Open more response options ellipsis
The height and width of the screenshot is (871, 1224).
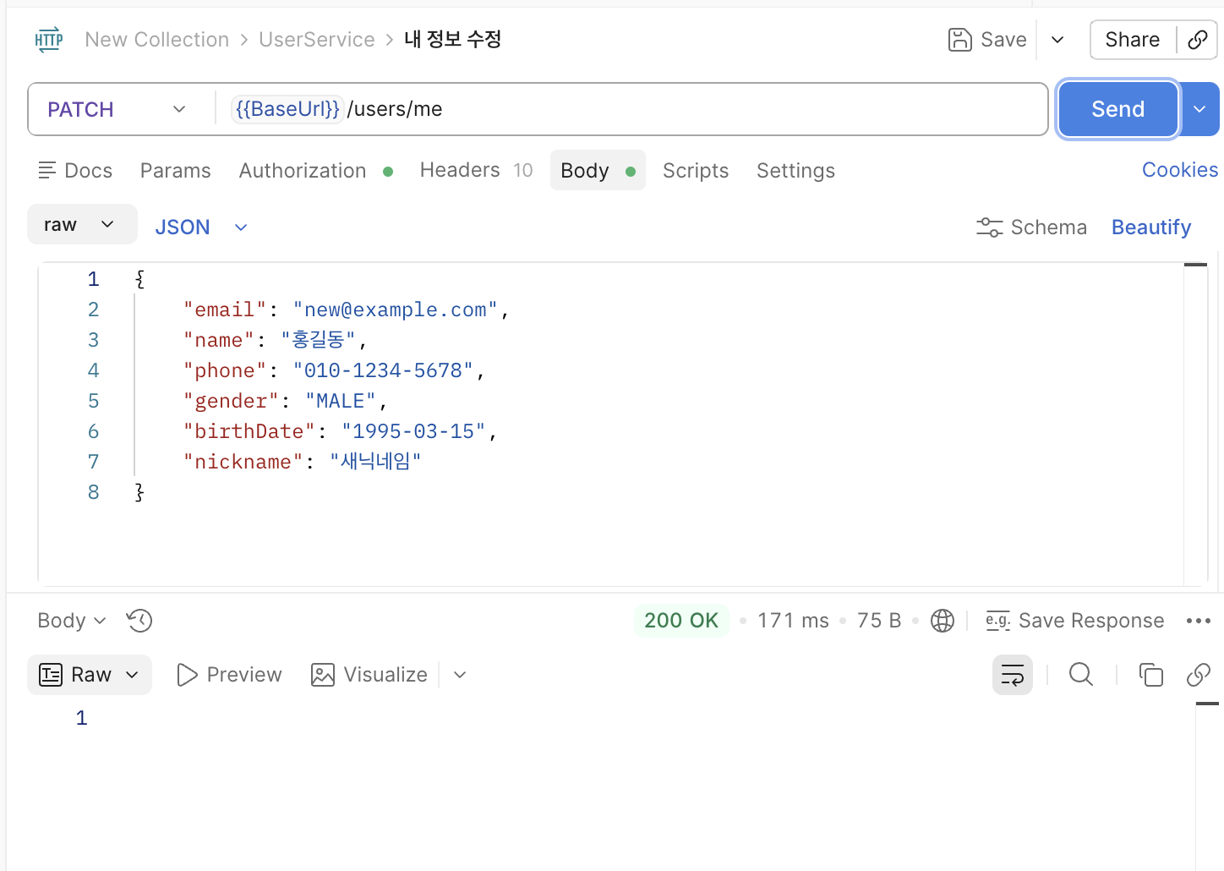click(1199, 621)
